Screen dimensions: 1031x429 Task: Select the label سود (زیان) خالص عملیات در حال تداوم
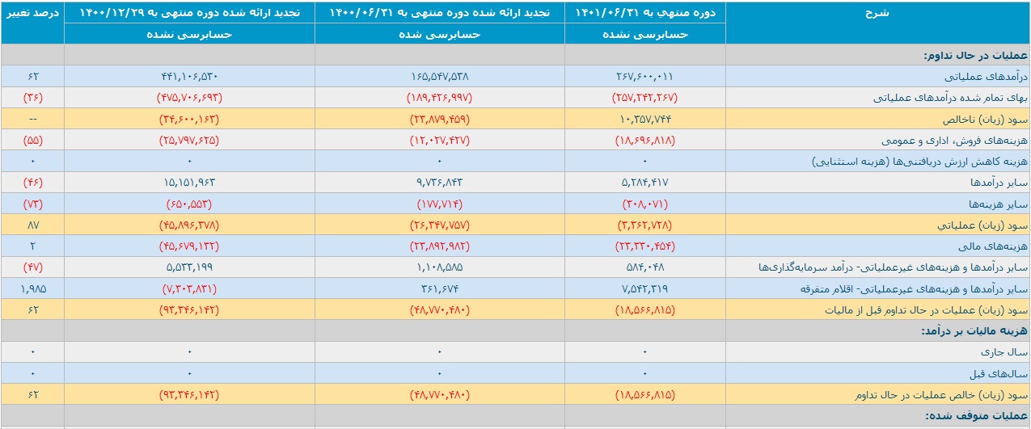coord(941,395)
